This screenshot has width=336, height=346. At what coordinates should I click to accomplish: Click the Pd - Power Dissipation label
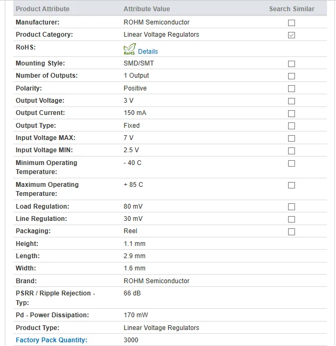tap(52, 315)
